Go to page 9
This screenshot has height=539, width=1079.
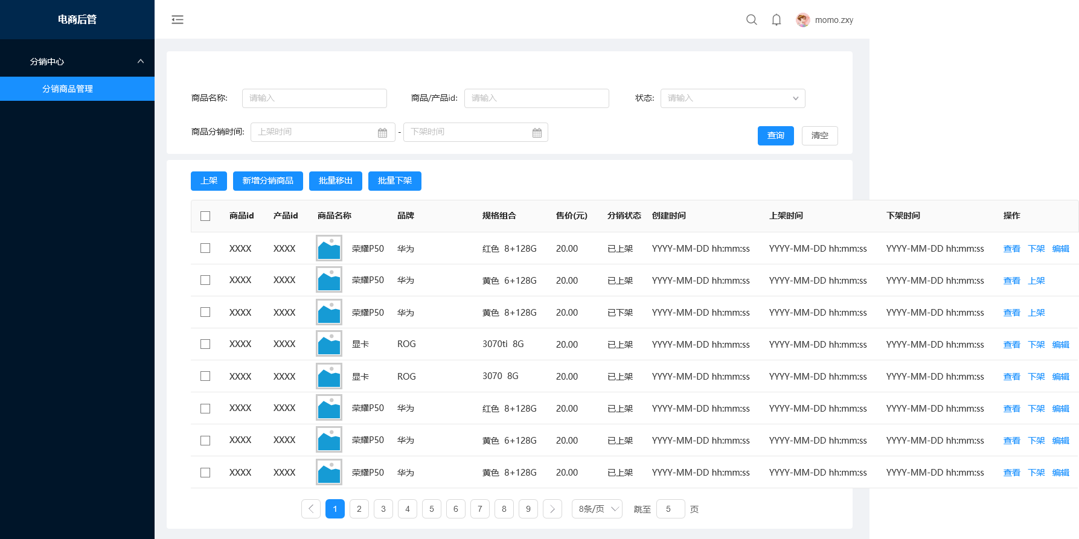click(x=528, y=509)
